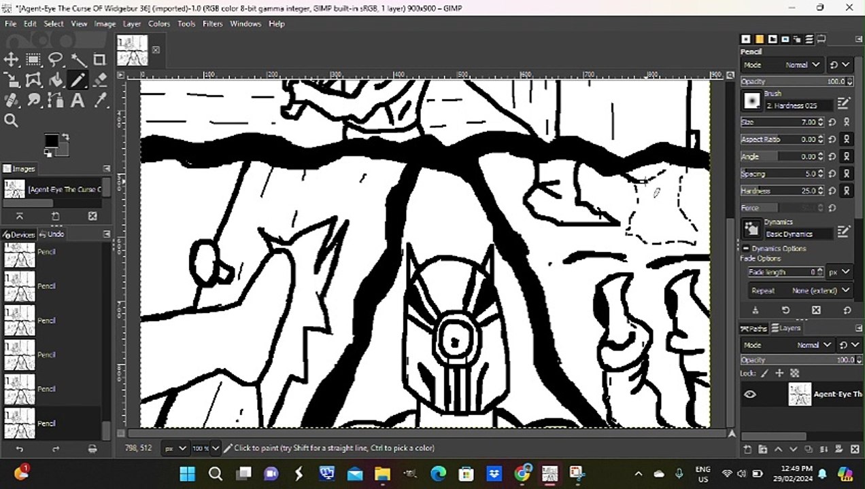Select the Heal tool
Image resolution: width=865 pixels, height=489 pixels.
12,101
